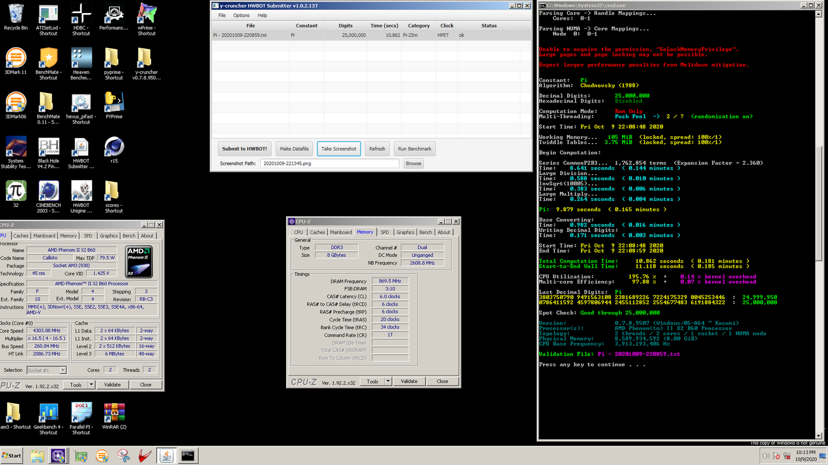
Task: Launch System Stability Tester icon
Action: click(x=16, y=152)
